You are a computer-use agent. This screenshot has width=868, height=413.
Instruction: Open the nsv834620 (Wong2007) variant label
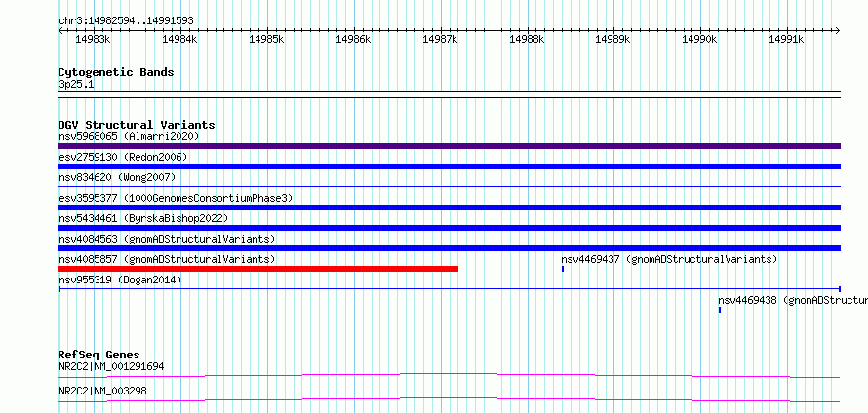pos(117,177)
